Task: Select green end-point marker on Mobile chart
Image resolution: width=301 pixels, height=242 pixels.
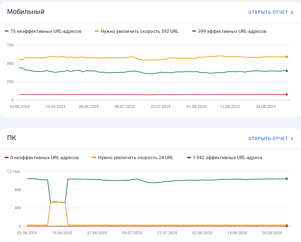Action: (286, 71)
